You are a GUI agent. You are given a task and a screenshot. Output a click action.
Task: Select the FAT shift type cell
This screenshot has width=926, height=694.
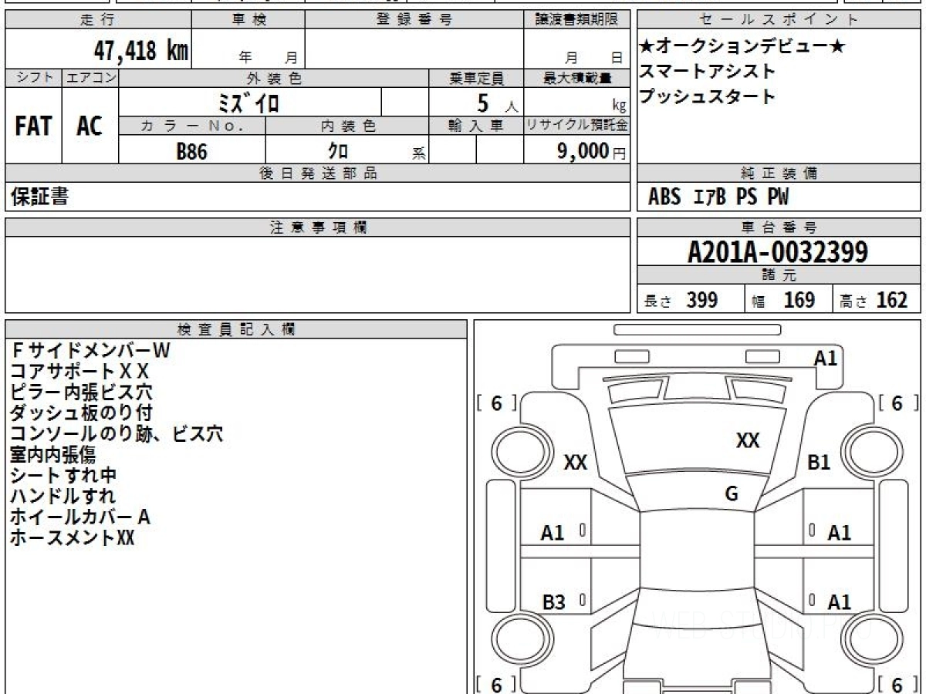pos(33,126)
